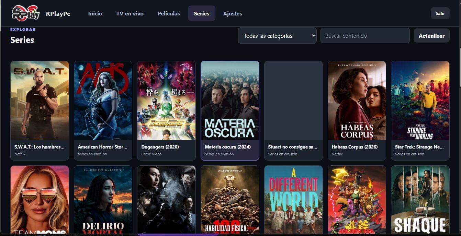Click the title Stuart no consigue sa...
Image resolution: width=461 pixels, height=236 pixels.
click(x=293, y=147)
